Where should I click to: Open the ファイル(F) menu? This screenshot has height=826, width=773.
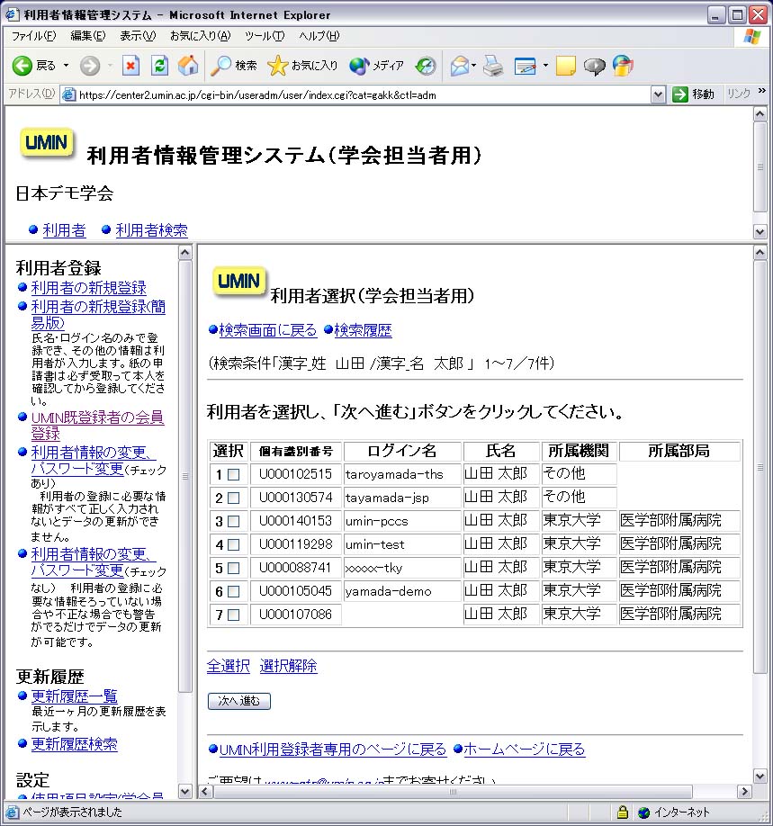pos(33,36)
